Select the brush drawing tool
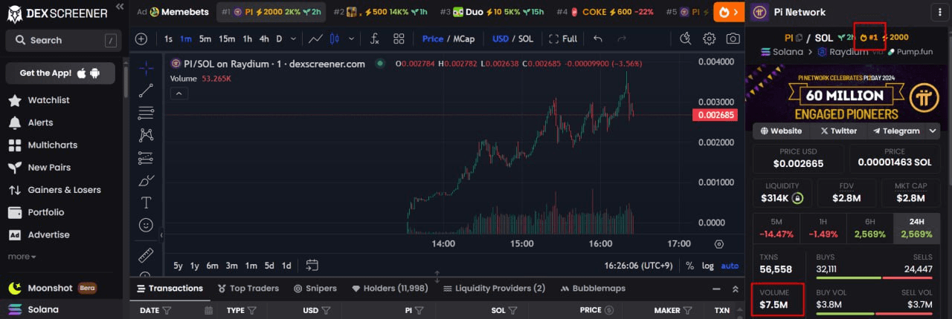952x319 pixels. pyautogui.click(x=146, y=180)
